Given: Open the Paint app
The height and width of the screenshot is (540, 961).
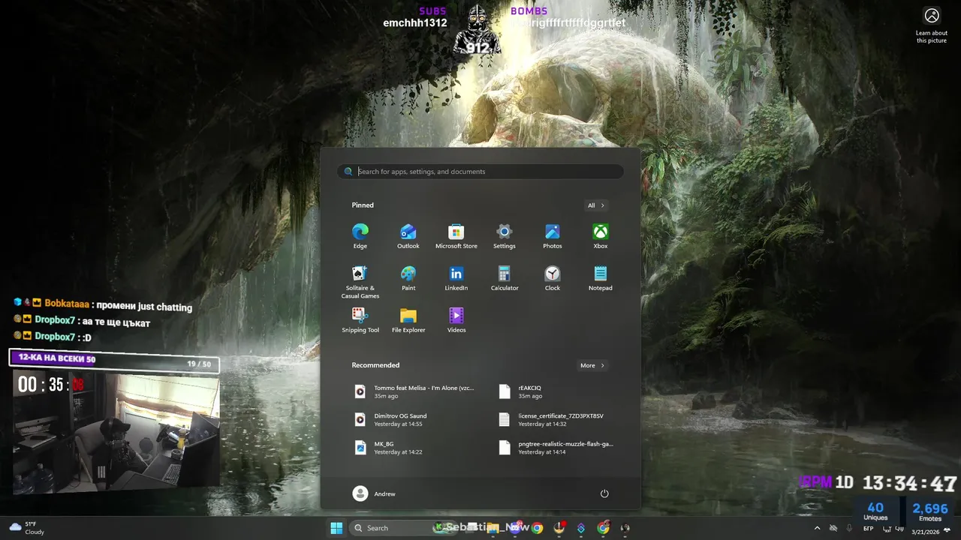Looking at the screenshot, I should tap(408, 278).
